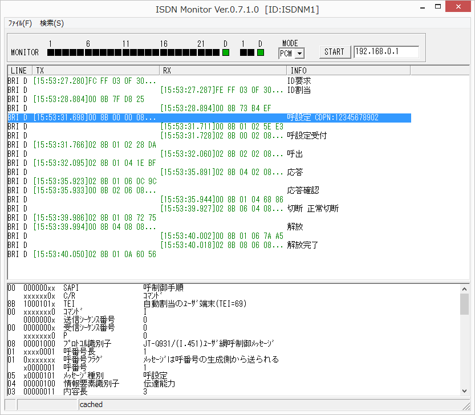Click the green D indicator beside MODE

pos(261,52)
